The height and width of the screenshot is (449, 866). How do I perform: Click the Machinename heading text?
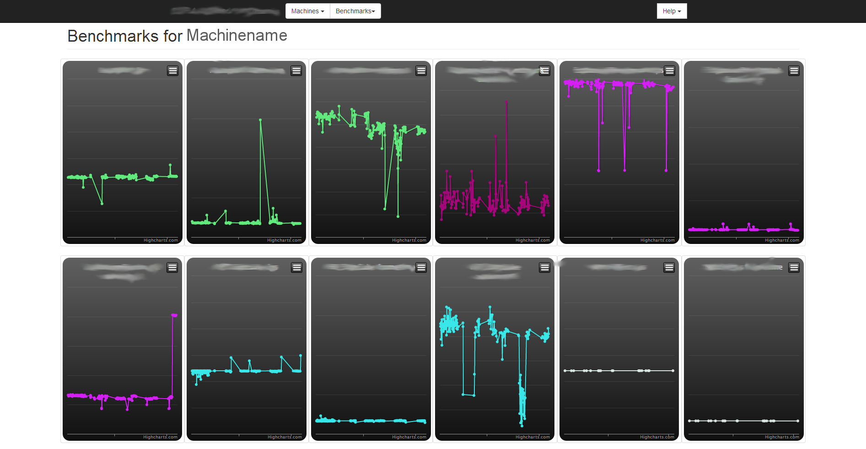click(237, 35)
